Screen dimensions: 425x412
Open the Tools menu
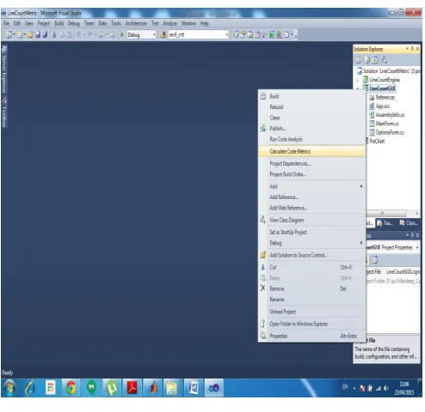pyautogui.click(x=116, y=23)
